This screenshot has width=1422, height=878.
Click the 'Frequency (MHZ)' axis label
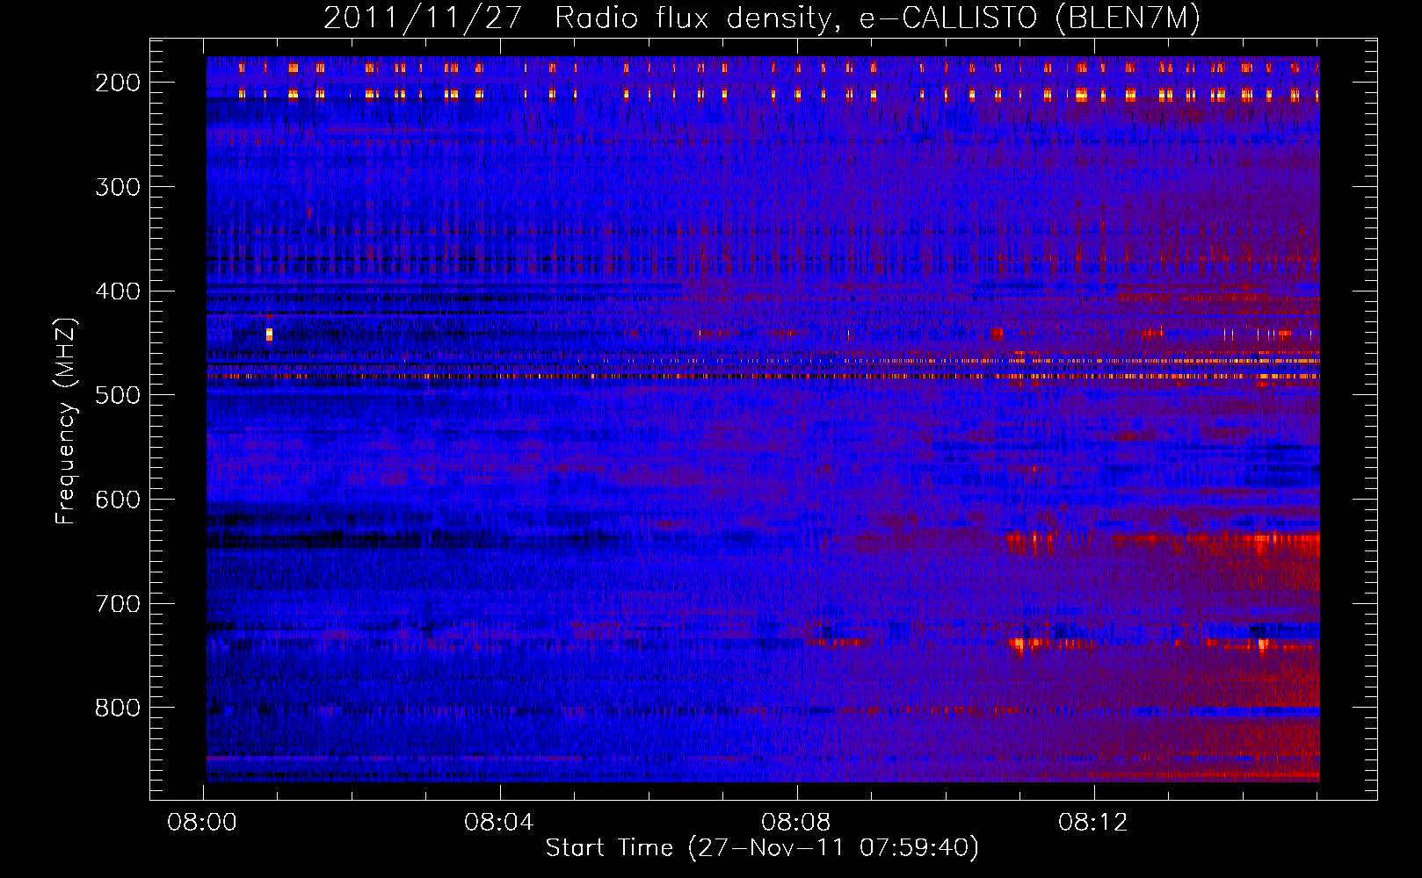click(x=66, y=421)
